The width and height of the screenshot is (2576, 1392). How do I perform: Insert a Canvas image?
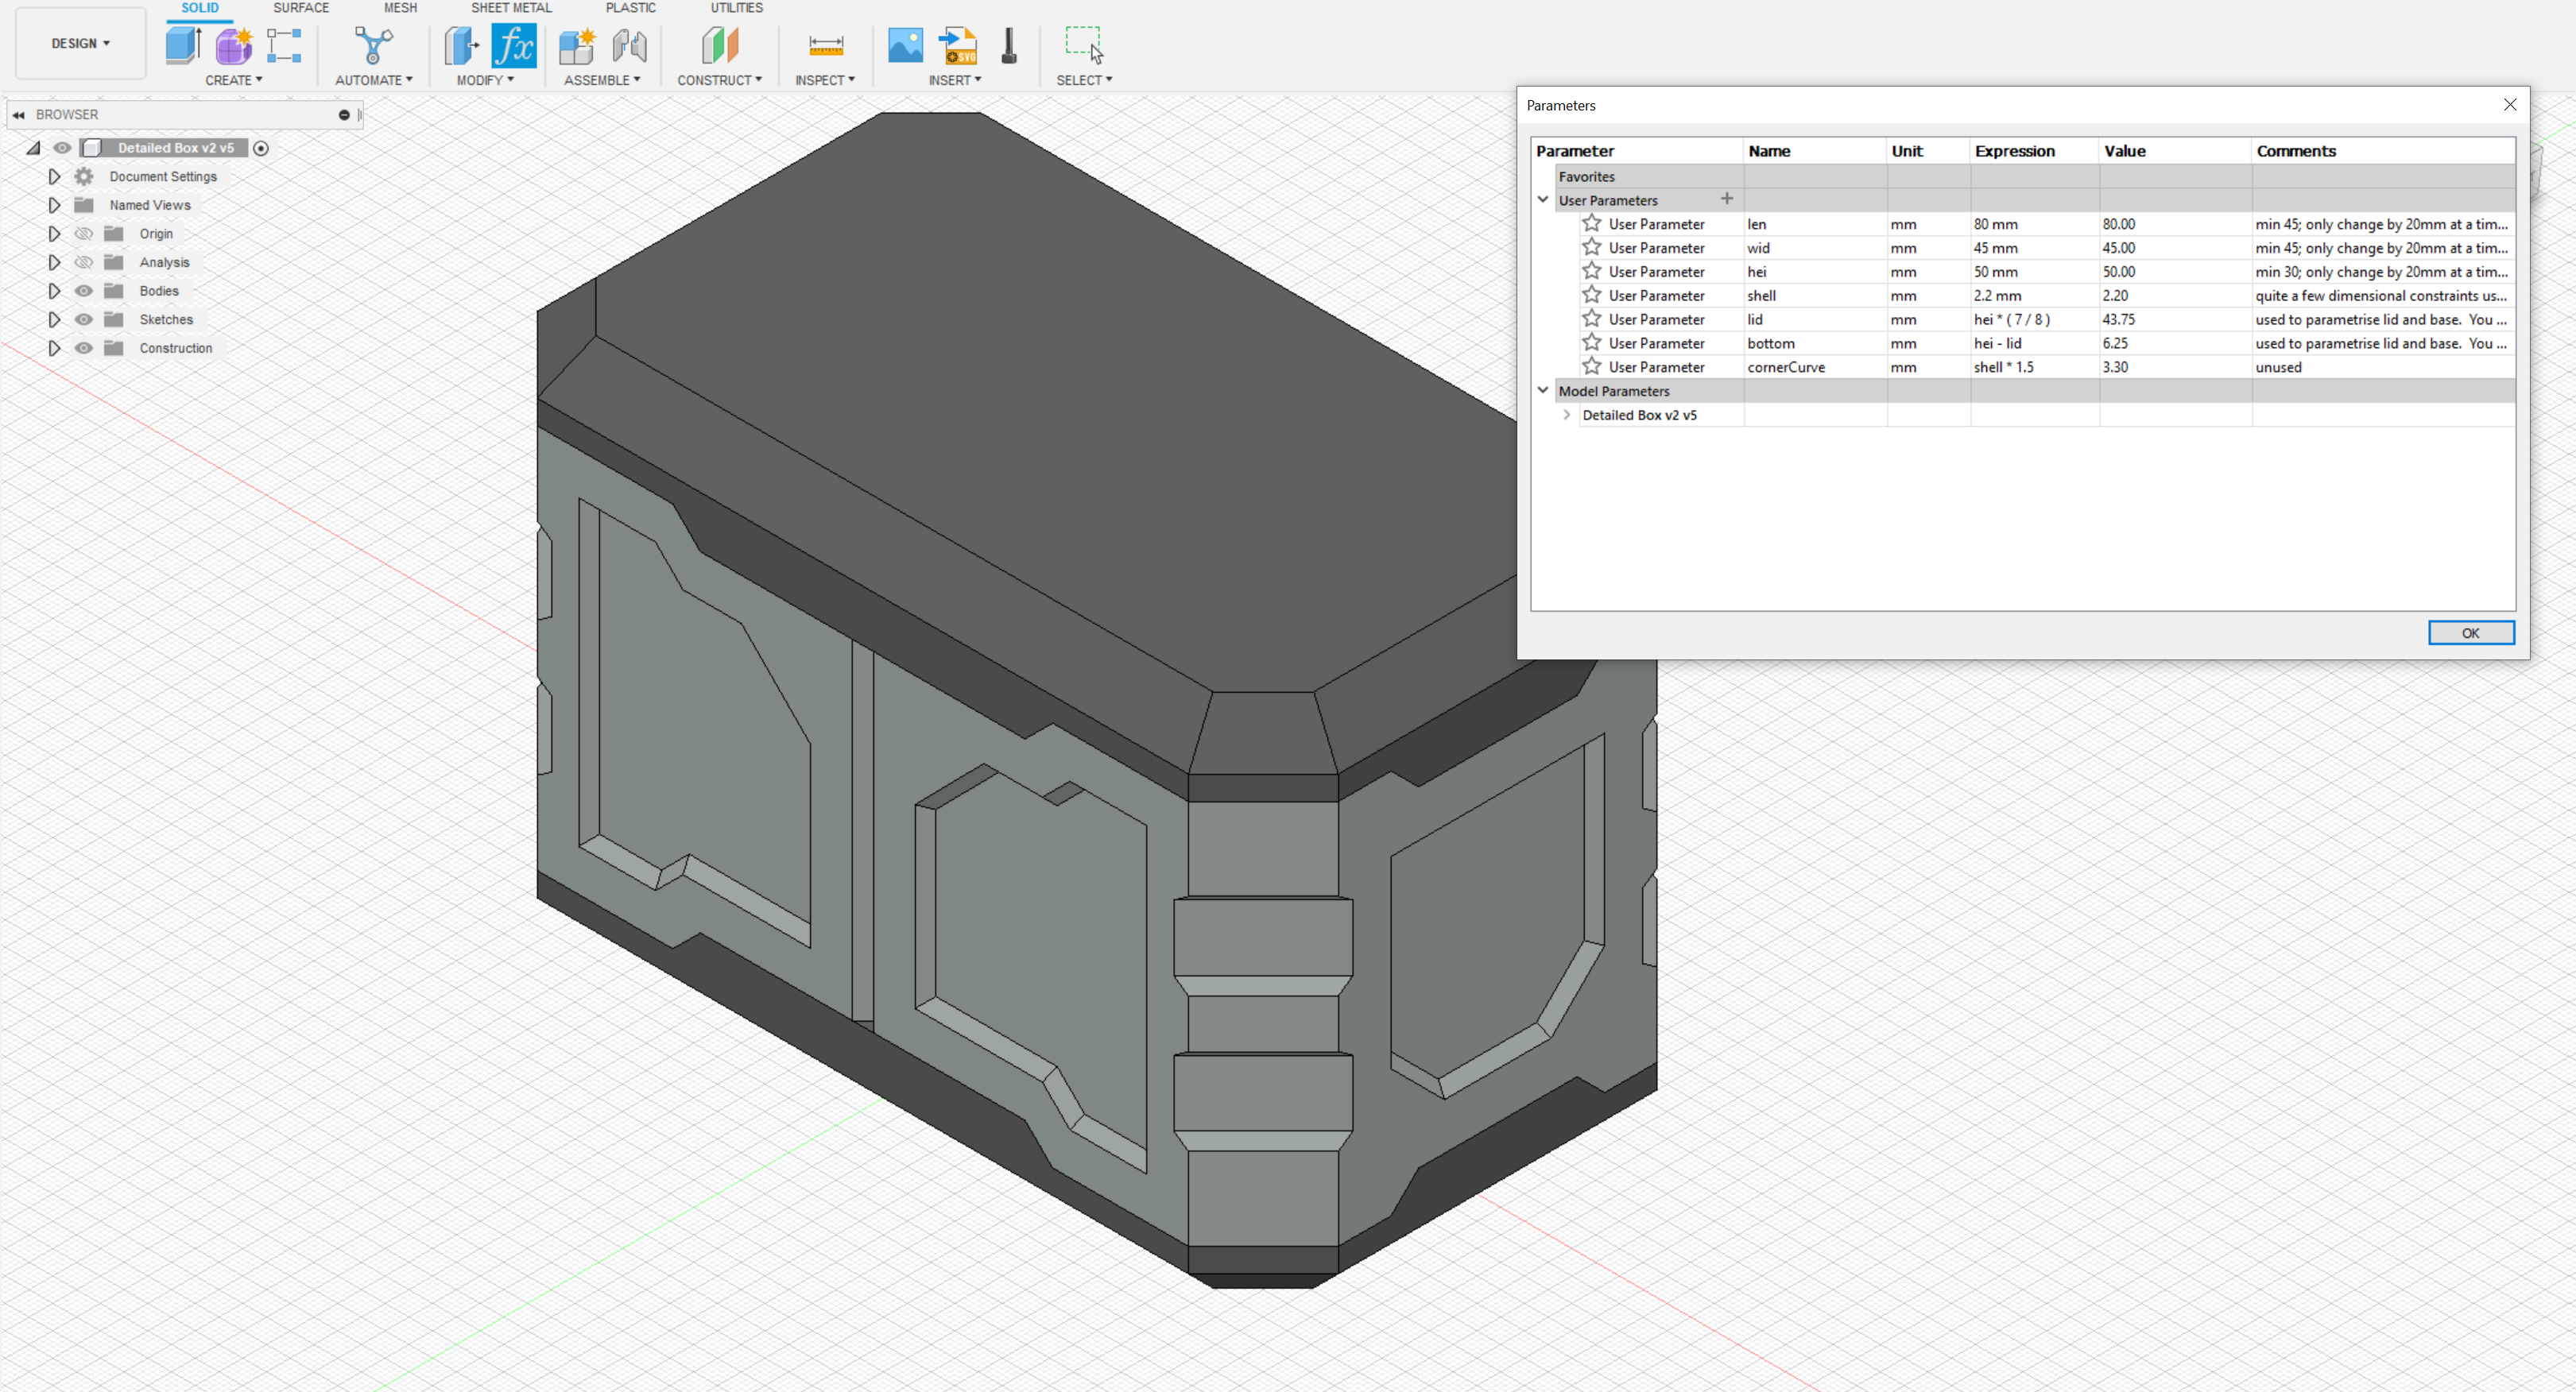[x=905, y=45]
